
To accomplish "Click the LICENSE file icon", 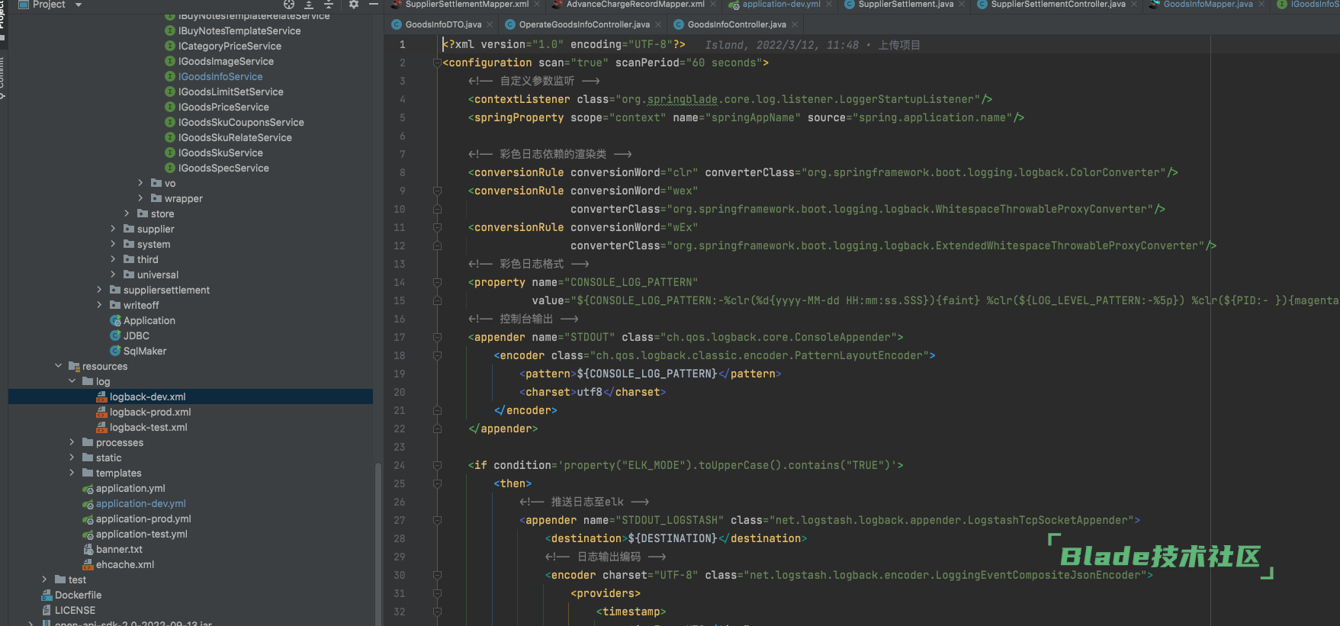I will pos(47,610).
